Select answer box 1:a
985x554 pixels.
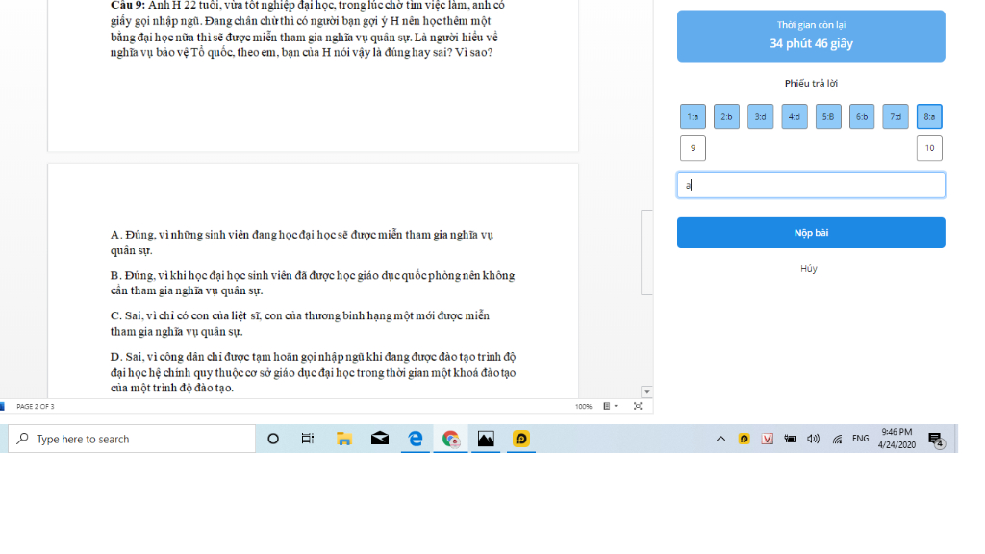click(x=693, y=116)
